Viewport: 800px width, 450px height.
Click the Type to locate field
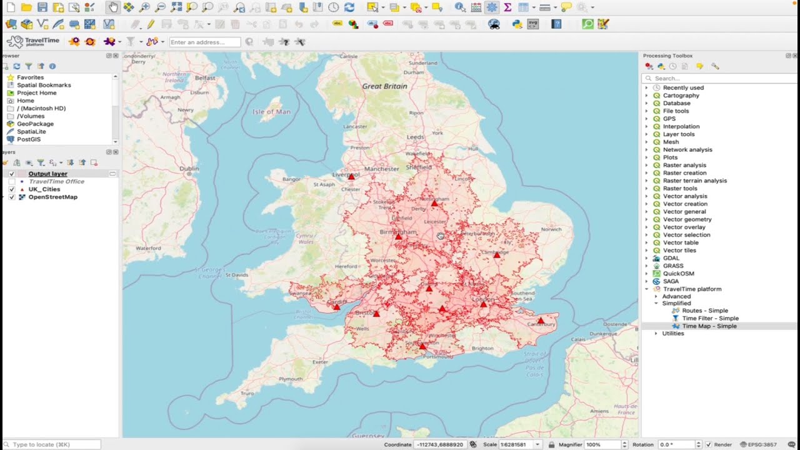pyautogui.click(x=51, y=444)
